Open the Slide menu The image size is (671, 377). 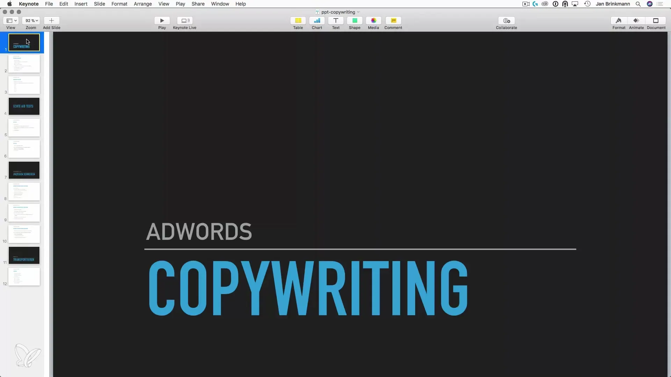tap(100, 4)
